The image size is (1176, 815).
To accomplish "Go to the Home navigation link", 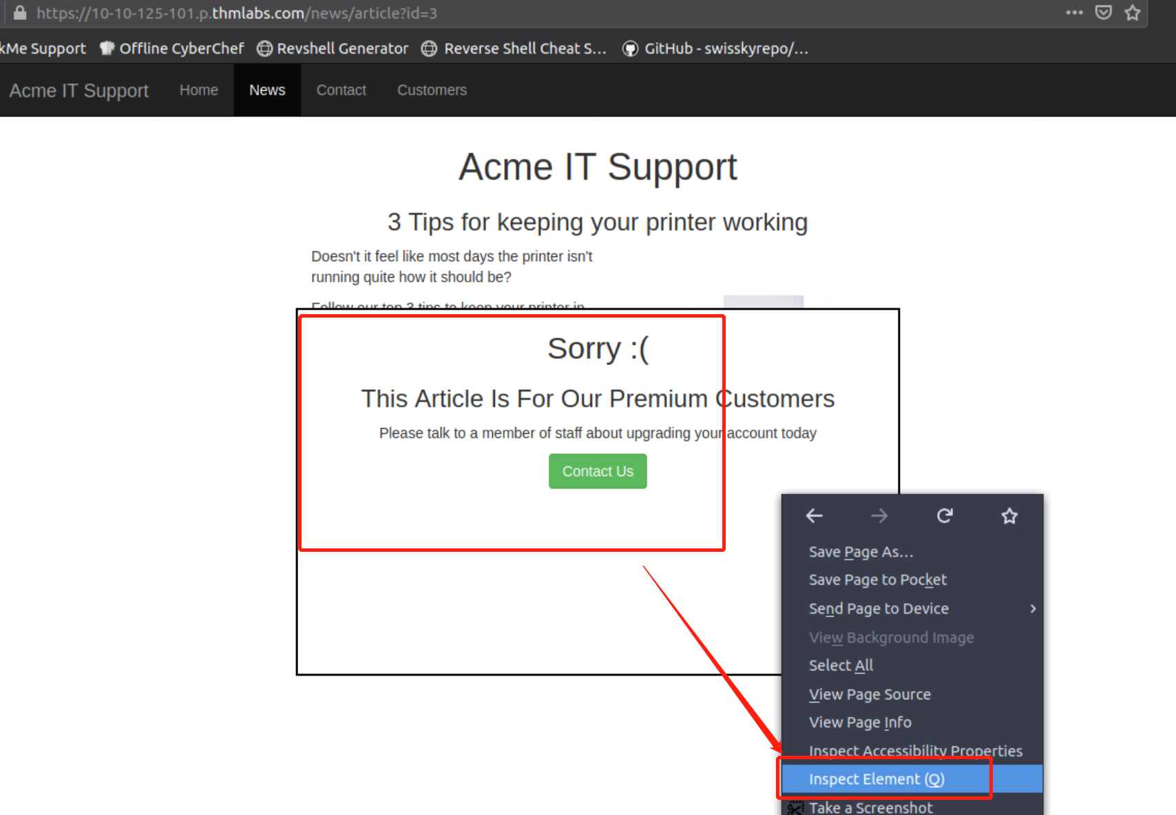I will [199, 90].
